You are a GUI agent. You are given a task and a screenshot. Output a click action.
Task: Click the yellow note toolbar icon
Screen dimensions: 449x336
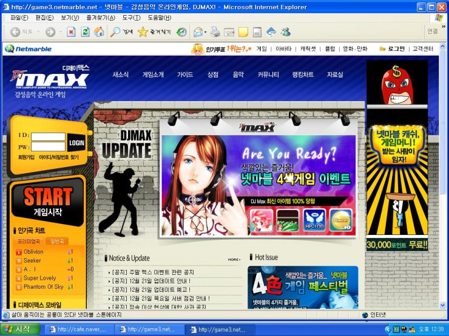243,32
